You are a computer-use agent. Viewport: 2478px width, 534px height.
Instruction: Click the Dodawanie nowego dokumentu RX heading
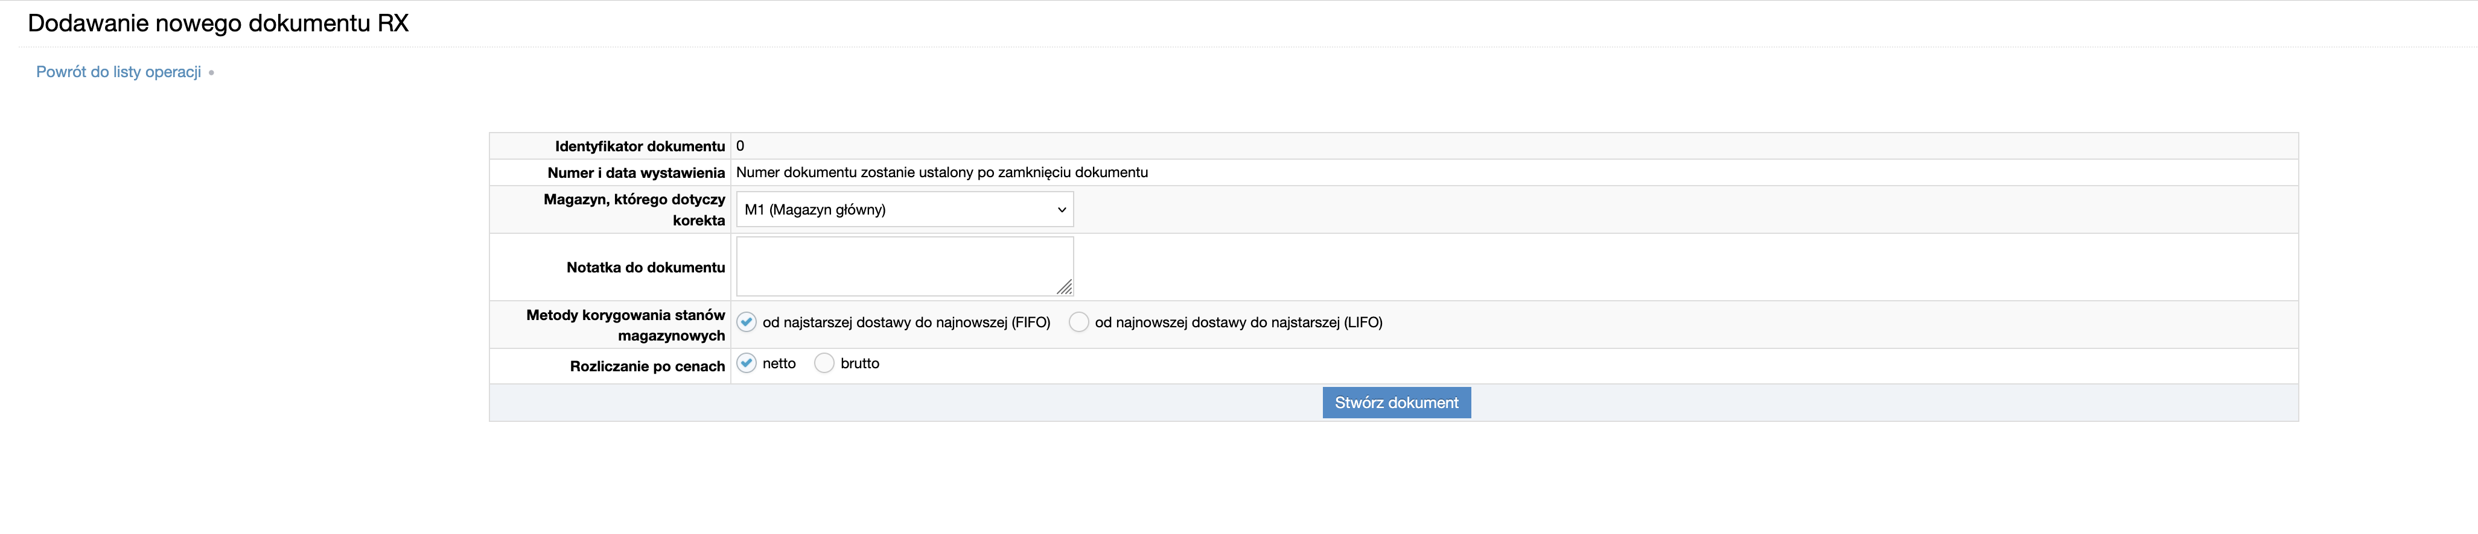pos(218,23)
